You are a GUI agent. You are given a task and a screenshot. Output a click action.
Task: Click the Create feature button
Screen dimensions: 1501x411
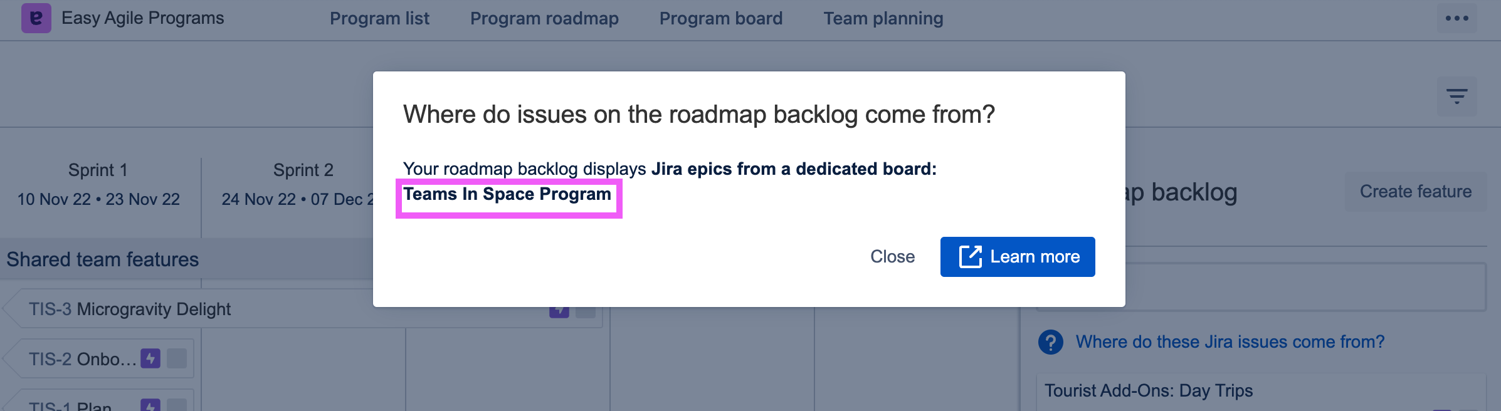1415,192
